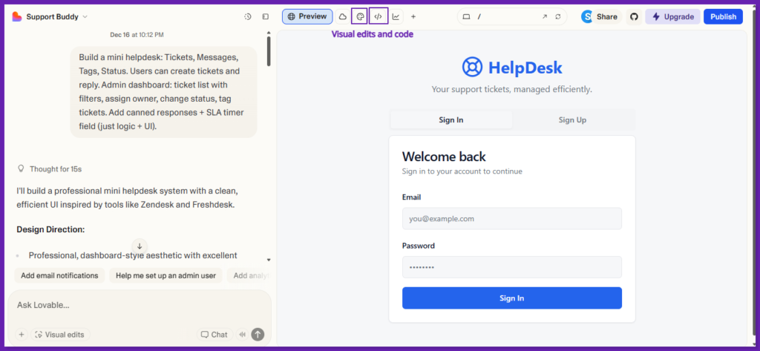Toggle Visual edits mode in chat box
Screen dimensions: 760x351
pos(59,335)
